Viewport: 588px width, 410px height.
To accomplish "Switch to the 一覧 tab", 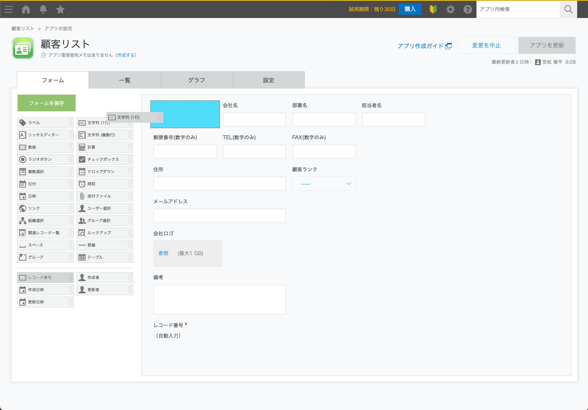I will click(125, 80).
